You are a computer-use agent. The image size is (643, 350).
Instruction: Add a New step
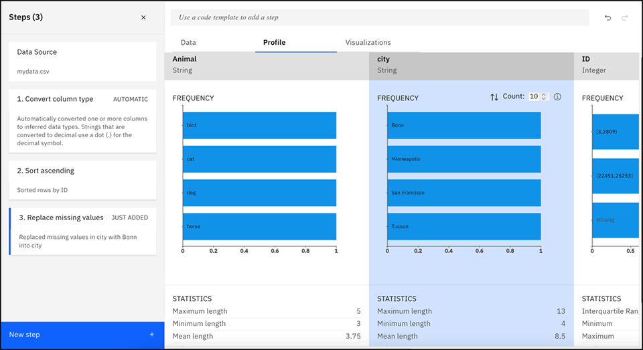coord(82,335)
